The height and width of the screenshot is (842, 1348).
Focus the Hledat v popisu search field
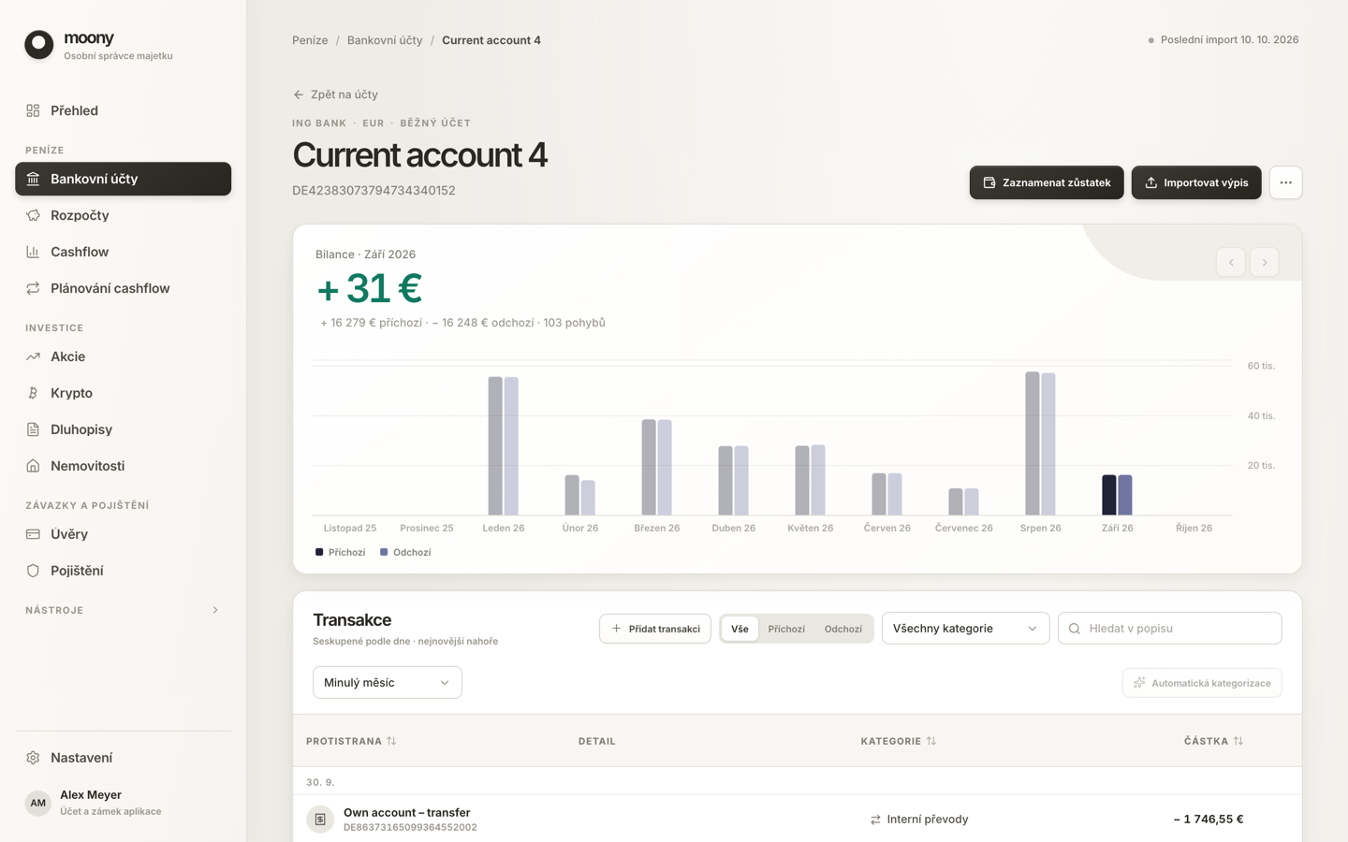(x=1170, y=629)
